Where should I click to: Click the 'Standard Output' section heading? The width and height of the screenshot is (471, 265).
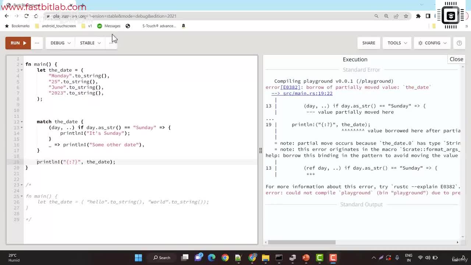coord(361,204)
